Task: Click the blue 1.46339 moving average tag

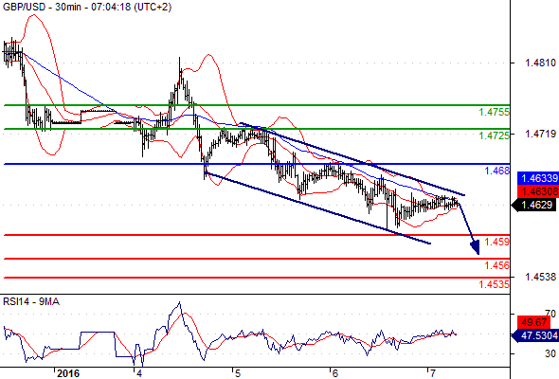Action: 537,178
